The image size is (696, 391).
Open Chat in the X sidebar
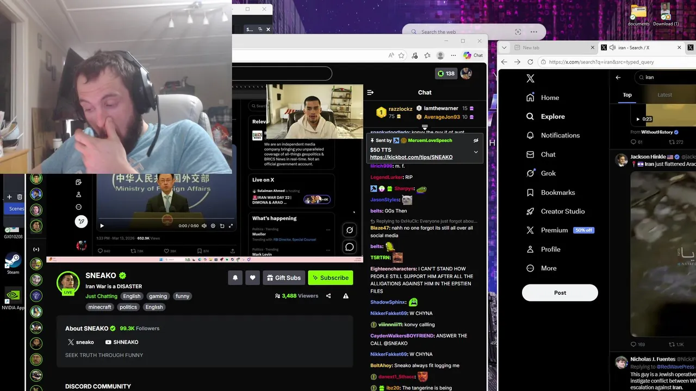[x=541, y=154]
